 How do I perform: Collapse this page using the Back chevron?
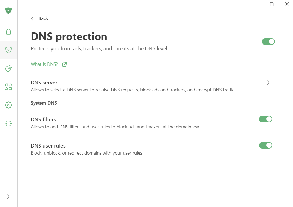point(32,18)
